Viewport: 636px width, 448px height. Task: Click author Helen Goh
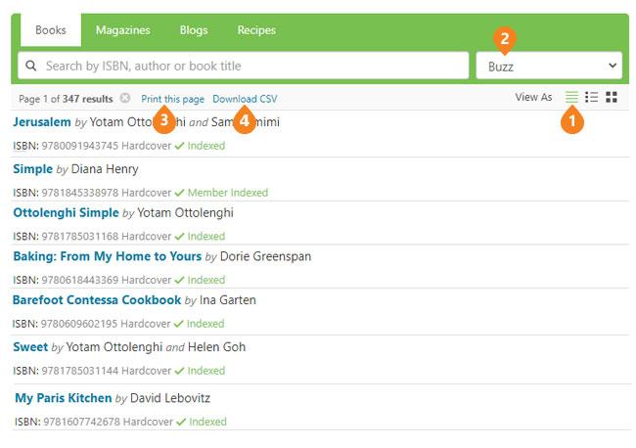click(216, 347)
